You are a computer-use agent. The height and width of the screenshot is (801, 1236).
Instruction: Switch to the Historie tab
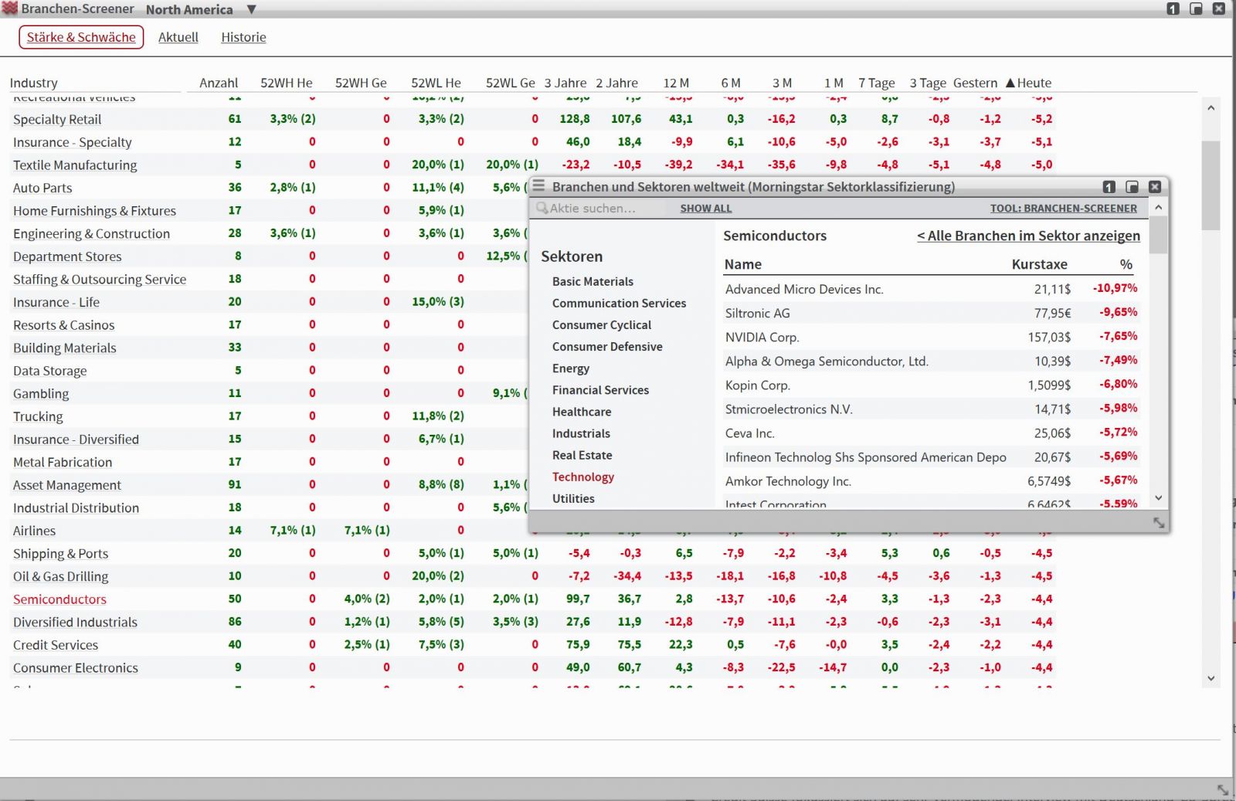tap(243, 37)
